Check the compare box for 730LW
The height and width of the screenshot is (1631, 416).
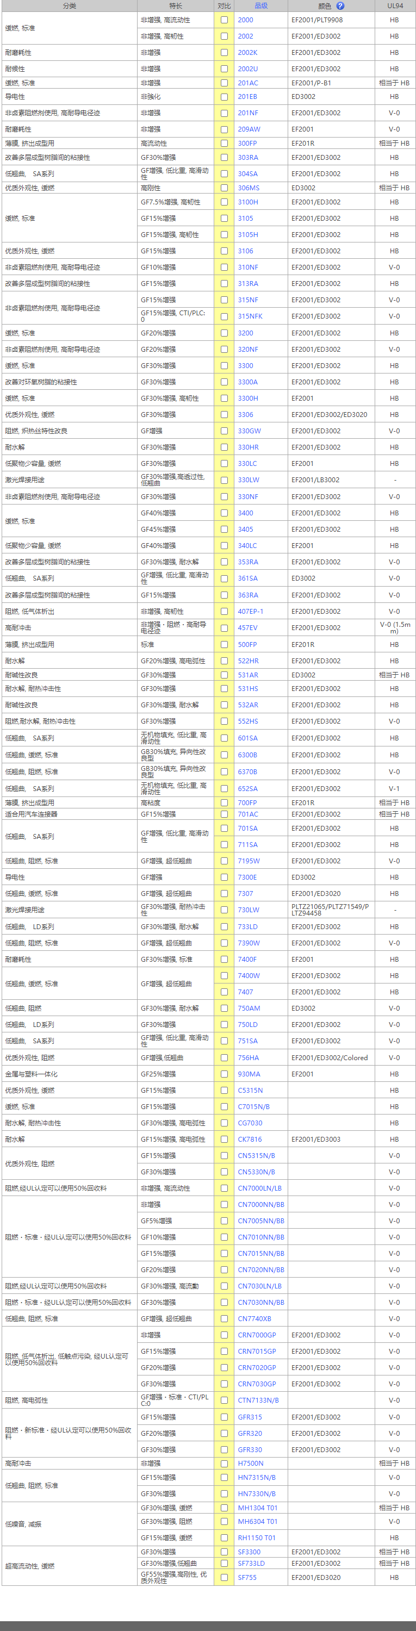pyautogui.click(x=224, y=910)
